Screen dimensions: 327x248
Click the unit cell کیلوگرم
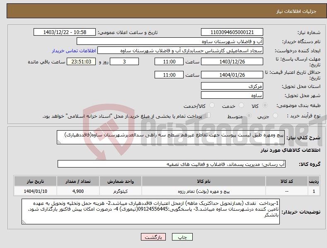tap(121, 191)
